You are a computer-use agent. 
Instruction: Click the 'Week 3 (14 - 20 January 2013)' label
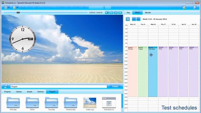coord(155,19)
